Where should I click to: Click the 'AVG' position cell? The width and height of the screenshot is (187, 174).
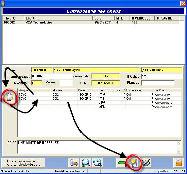coord(102,95)
